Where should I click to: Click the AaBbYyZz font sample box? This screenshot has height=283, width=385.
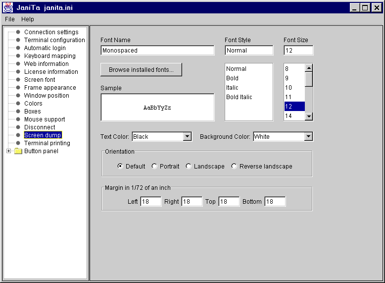(x=157, y=108)
